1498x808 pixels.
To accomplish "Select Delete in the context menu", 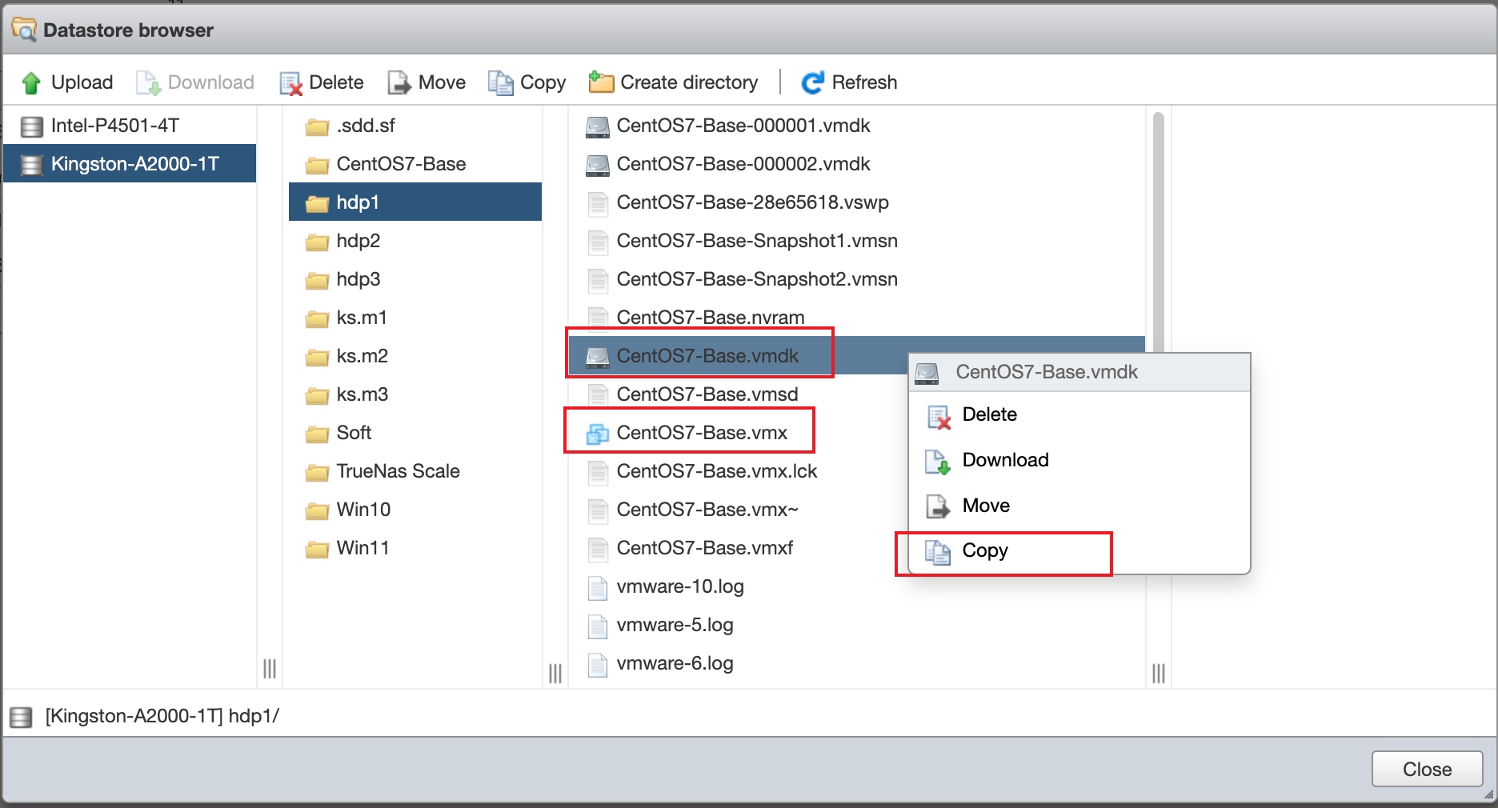I will click(x=989, y=414).
